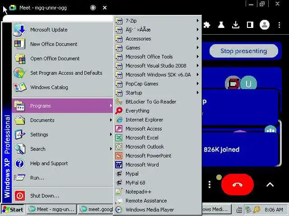Screen dimensions: 289x216
Task: Click the browser extensions puzzle icon
Action: (x=207, y=25)
